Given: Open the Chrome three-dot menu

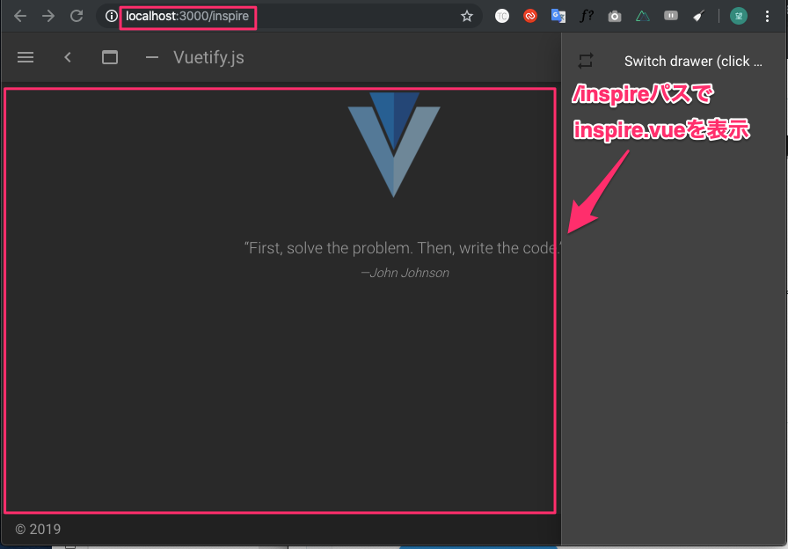Looking at the screenshot, I should [767, 16].
